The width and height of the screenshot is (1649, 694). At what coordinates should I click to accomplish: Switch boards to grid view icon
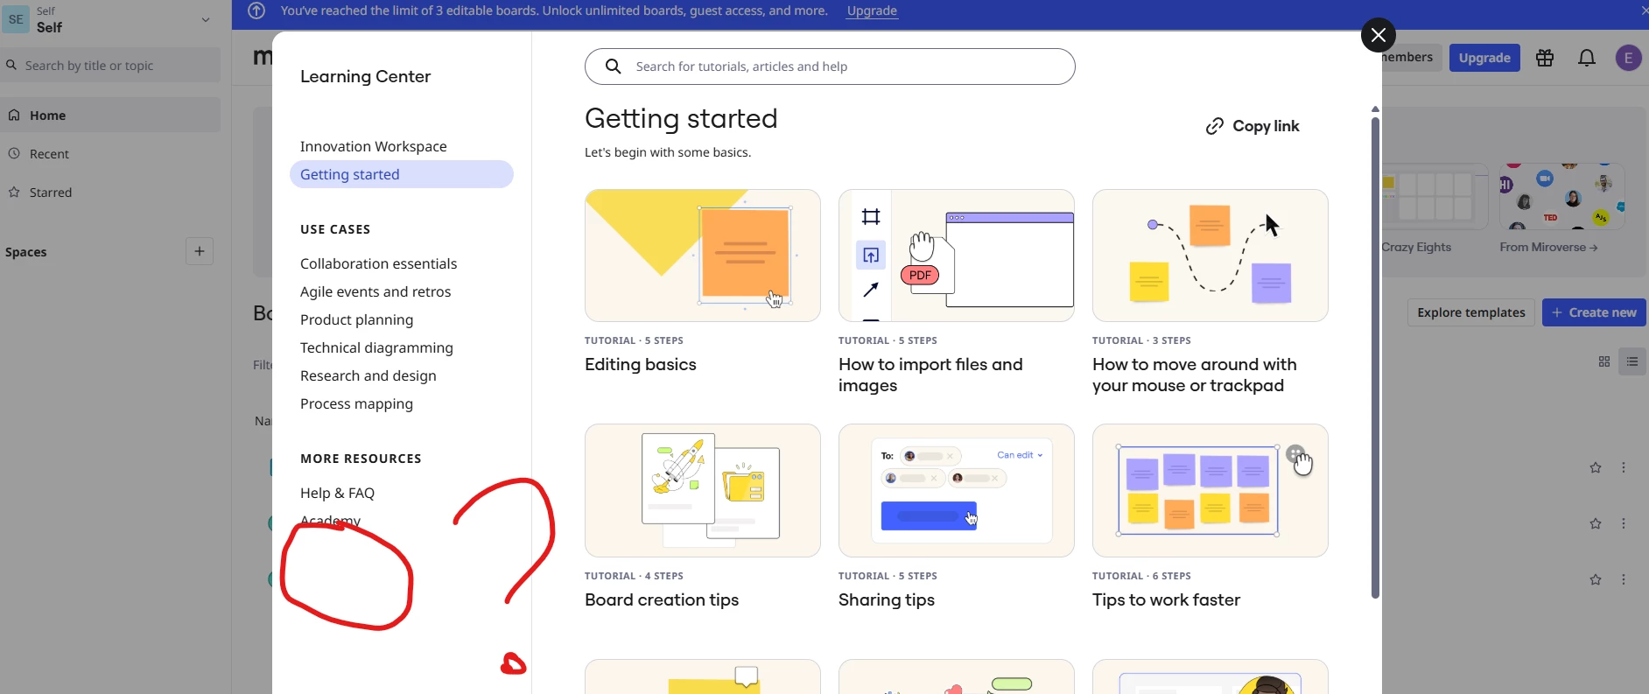click(x=1604, y=361)
